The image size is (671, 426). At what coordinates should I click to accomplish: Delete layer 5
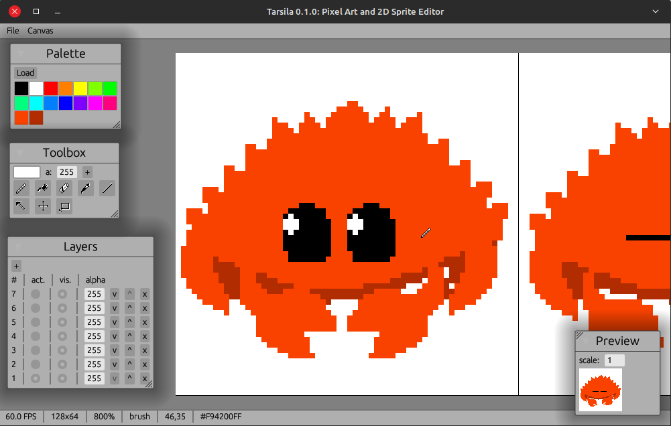pyautogui.click(x=145, y=322)
